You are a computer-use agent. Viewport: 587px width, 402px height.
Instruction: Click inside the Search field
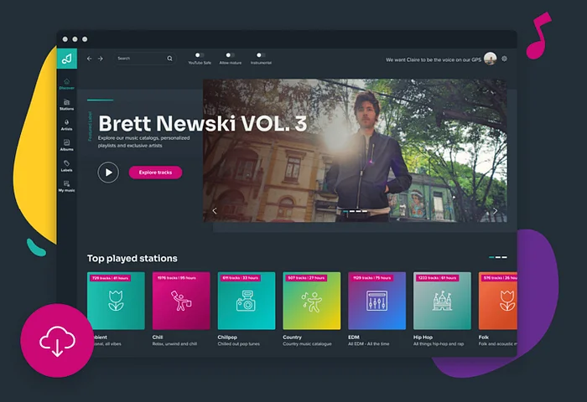[x=138, y=59]
